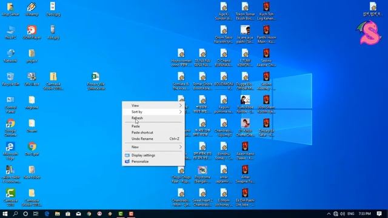
Task: Select the project folder icon
Action: [x=32, y=56]
